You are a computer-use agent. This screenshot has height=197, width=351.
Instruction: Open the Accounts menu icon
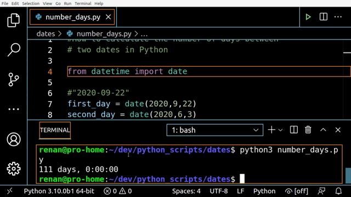click(x=14, y=140)
